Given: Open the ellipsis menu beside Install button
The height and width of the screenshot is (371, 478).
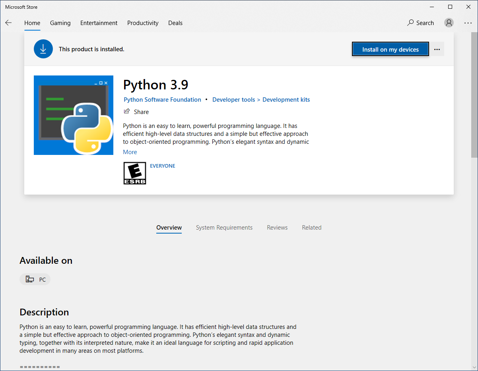Looking at the screenshot, I should coord(437,49).
